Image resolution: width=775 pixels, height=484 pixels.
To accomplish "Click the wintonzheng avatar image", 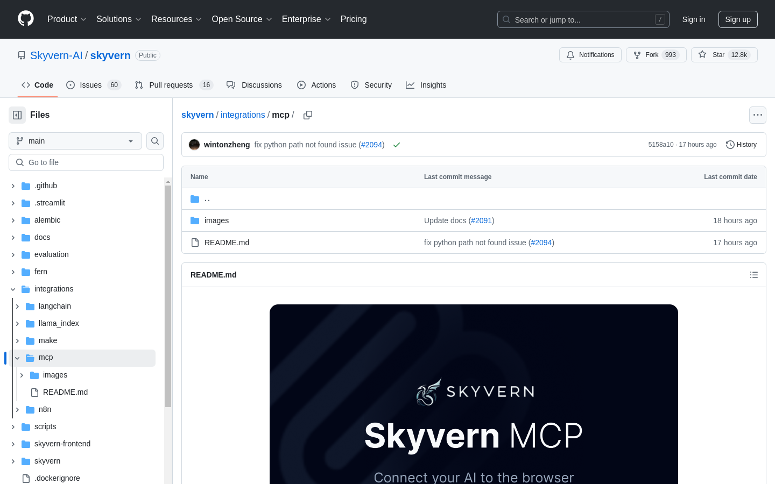I will pyautogui.click(x=194, y=145).
